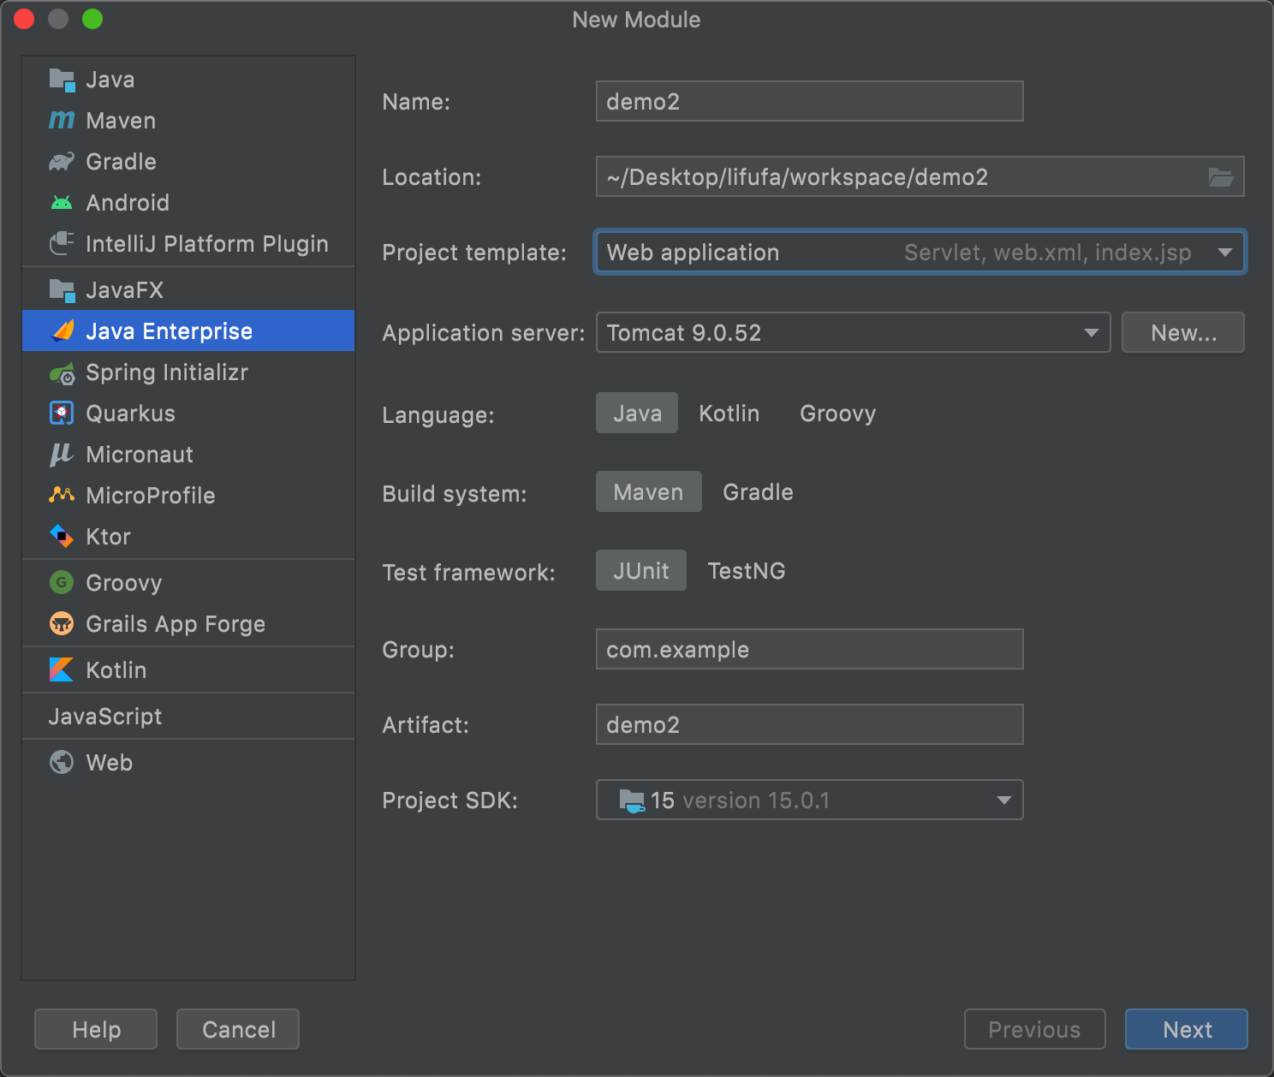Screen dimensions: 1274x1077
Task: Click the Grails App Forge icon
Action: click(62, 624)
